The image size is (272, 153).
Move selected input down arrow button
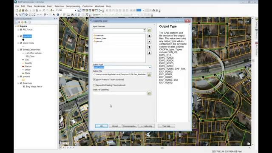click(x=149, y=53)
